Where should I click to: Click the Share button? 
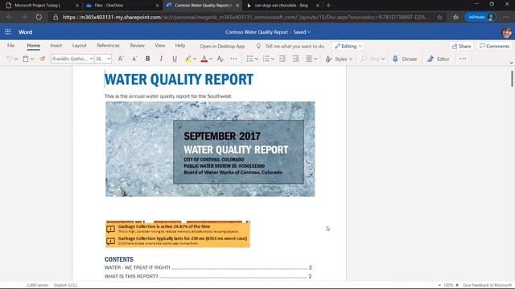coord(461,47)
